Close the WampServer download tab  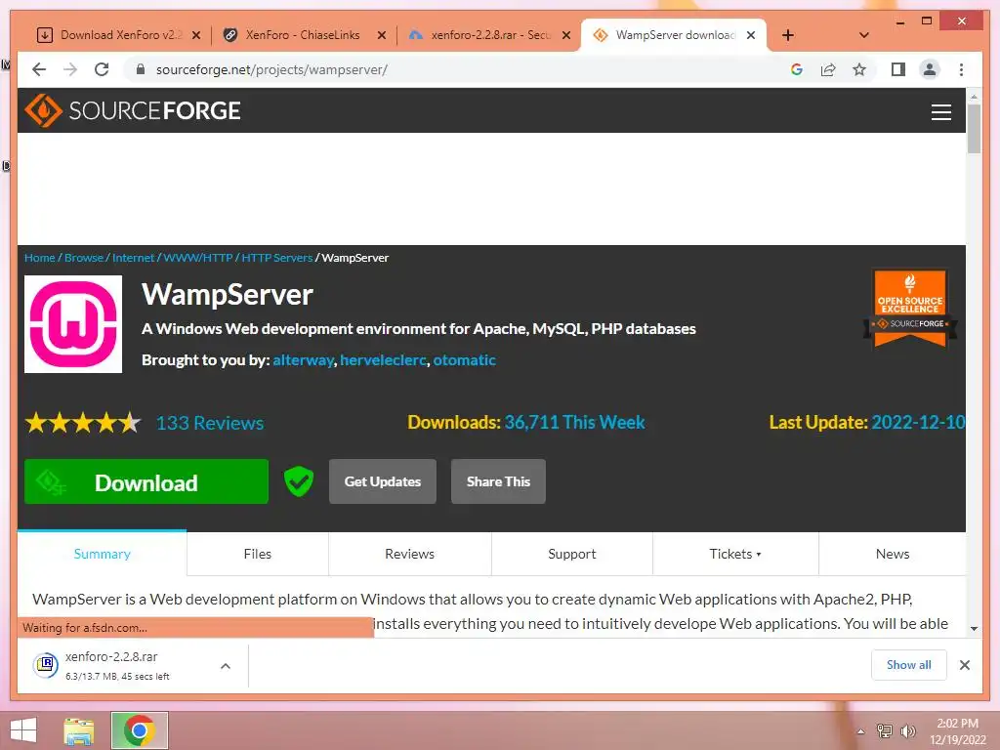tap(751, 35)
